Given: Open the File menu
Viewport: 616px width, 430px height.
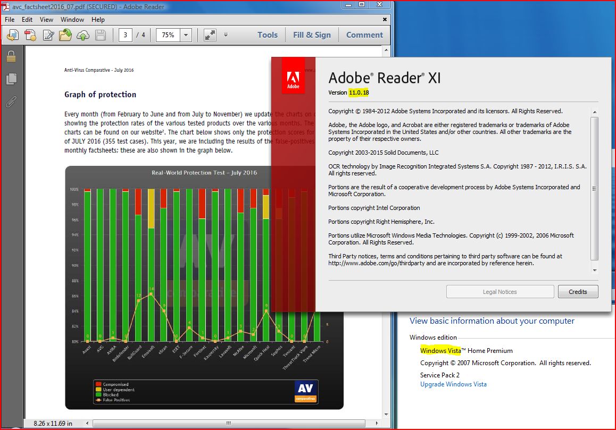Looking at the screenshot, I should click(10, 20).
